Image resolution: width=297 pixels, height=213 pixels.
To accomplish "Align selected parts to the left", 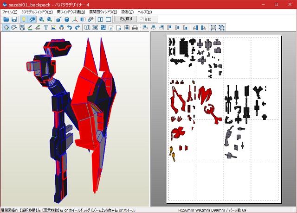I will 145,28.
